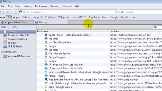Viewport: 162px width, 91px height.
Task: Open the File menu
Action: (3, 6)
